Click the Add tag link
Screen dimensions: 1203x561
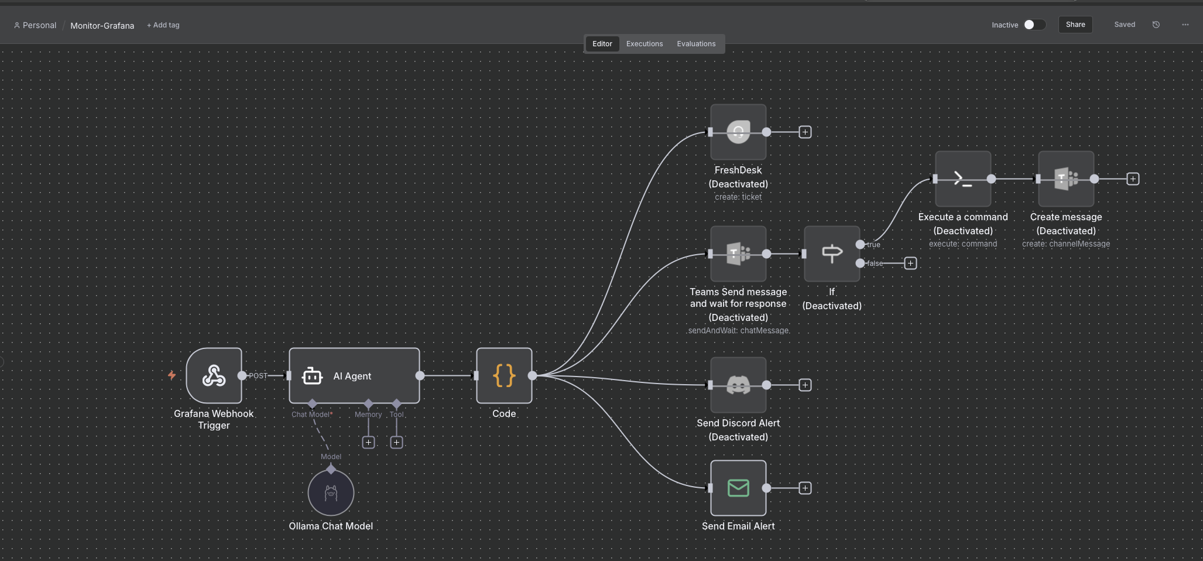tap(163, 25)
